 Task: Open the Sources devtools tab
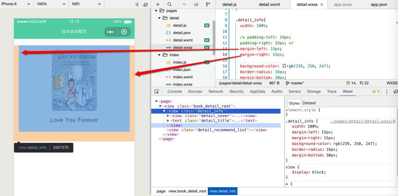[195, 91]
